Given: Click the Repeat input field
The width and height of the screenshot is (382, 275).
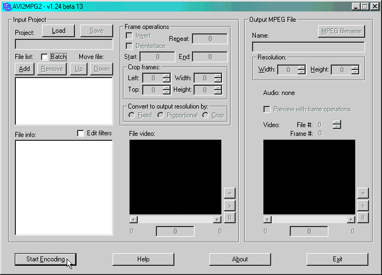Looking at the screenshot, I should coord(210,39).
